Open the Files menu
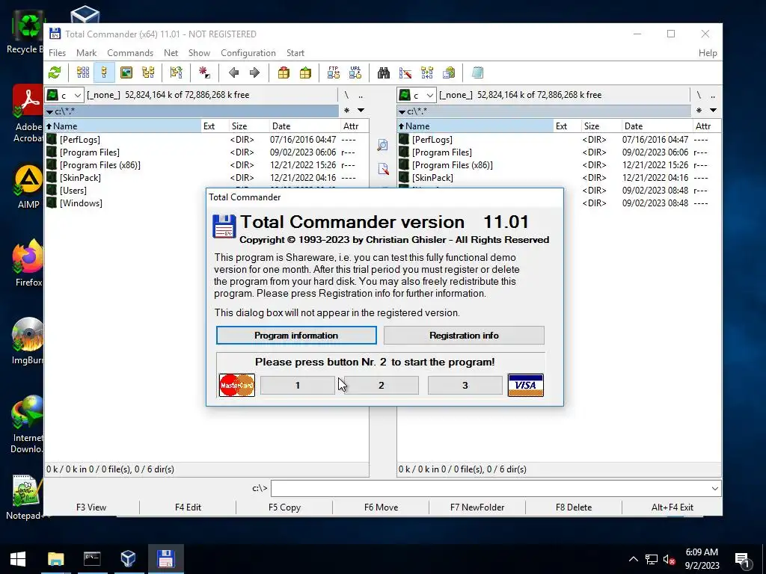 tap(57, 53)
